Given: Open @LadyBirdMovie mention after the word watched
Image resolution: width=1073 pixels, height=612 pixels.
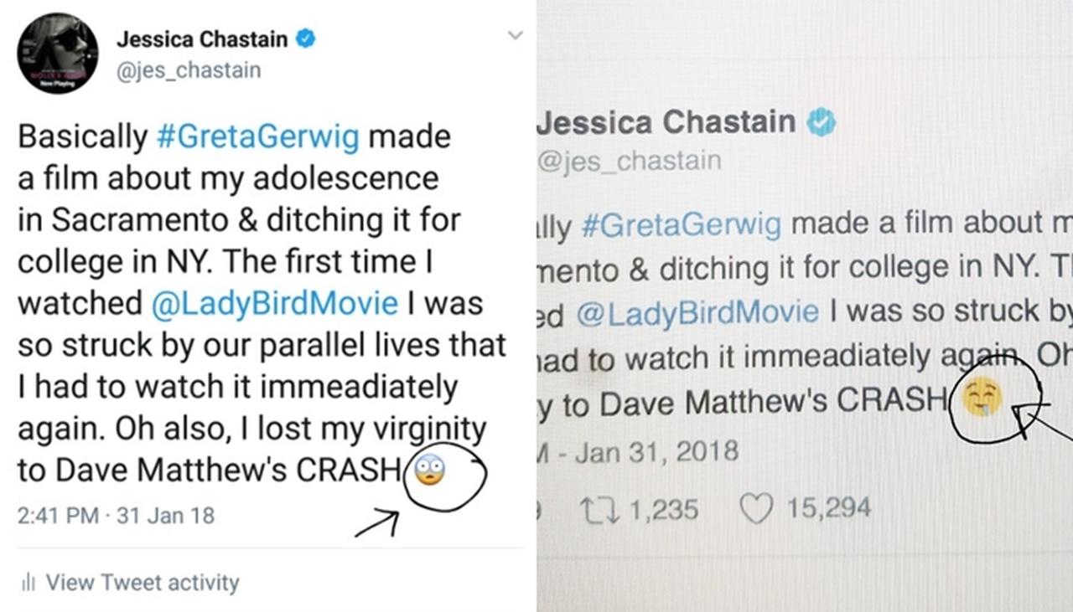Looking at the screenshot, I should pyautogui.click(x=274, y=303).
